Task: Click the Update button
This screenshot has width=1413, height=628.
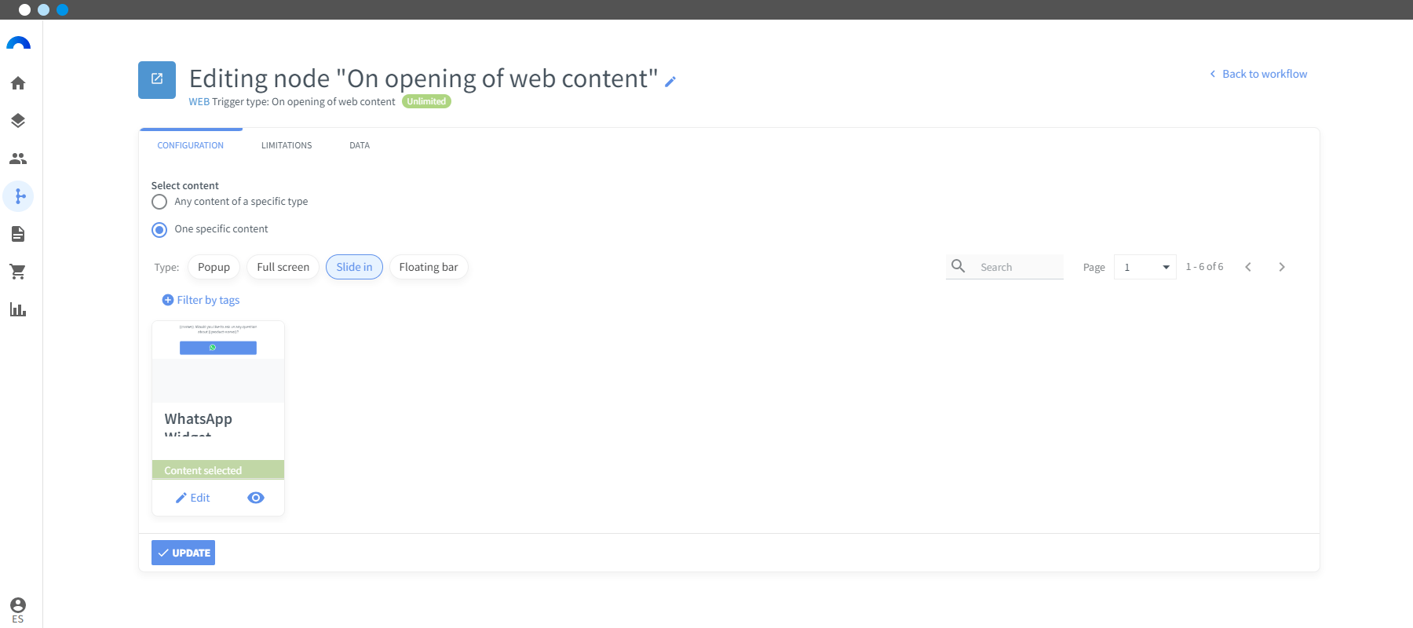Action: (183, 553)
